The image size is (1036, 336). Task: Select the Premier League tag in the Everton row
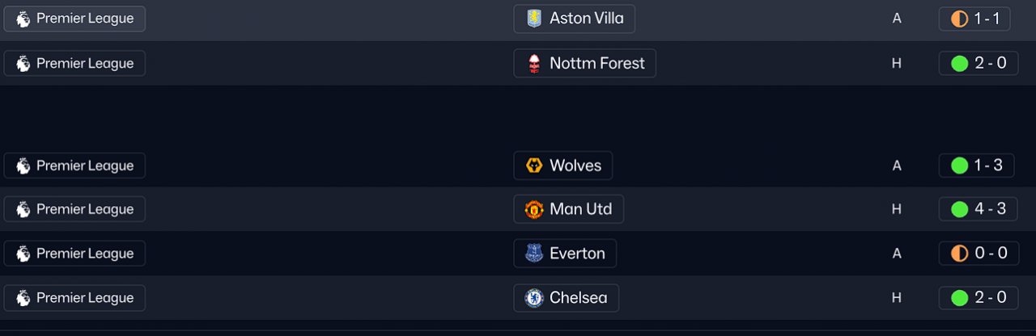point(74,254)
